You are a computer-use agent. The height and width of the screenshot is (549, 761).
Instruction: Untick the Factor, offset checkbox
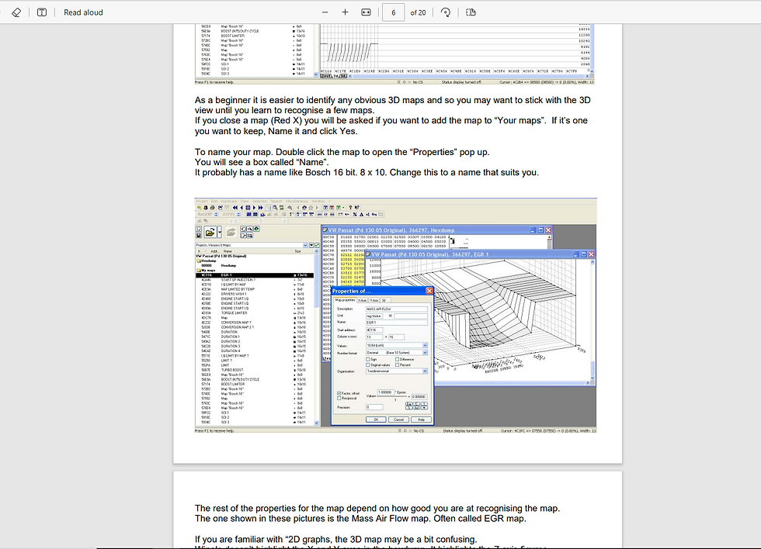(x=339, y=393)
